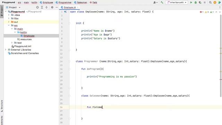This screenshot has width=222, height=125.
Task: Close the Employee.kt tab
Action: click(x=78, y=7)
